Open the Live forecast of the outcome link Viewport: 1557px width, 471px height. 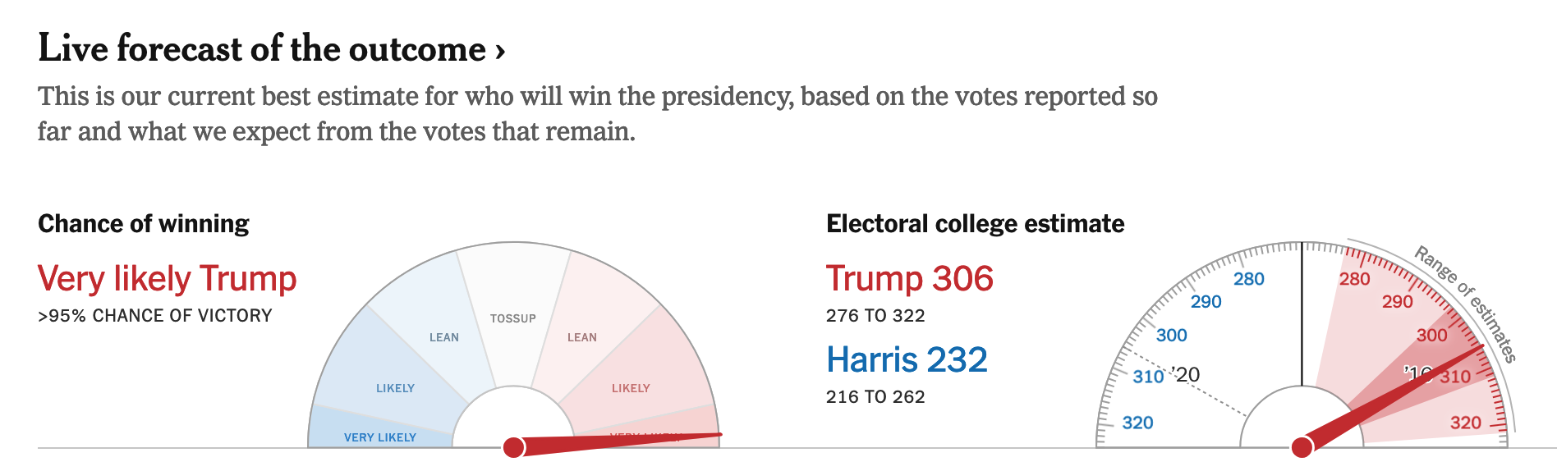click(263, 49)
